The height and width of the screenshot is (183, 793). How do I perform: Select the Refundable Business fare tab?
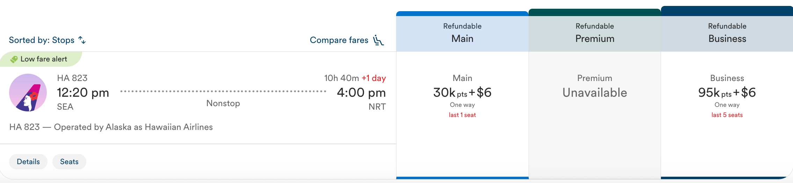[x=727, y=32]
